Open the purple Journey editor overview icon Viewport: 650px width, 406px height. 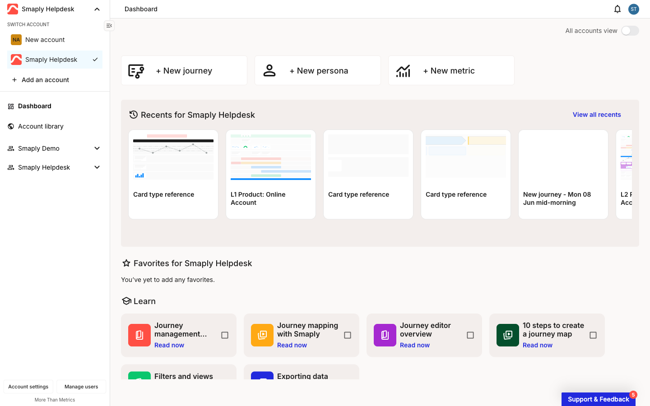tap(385, 335)
